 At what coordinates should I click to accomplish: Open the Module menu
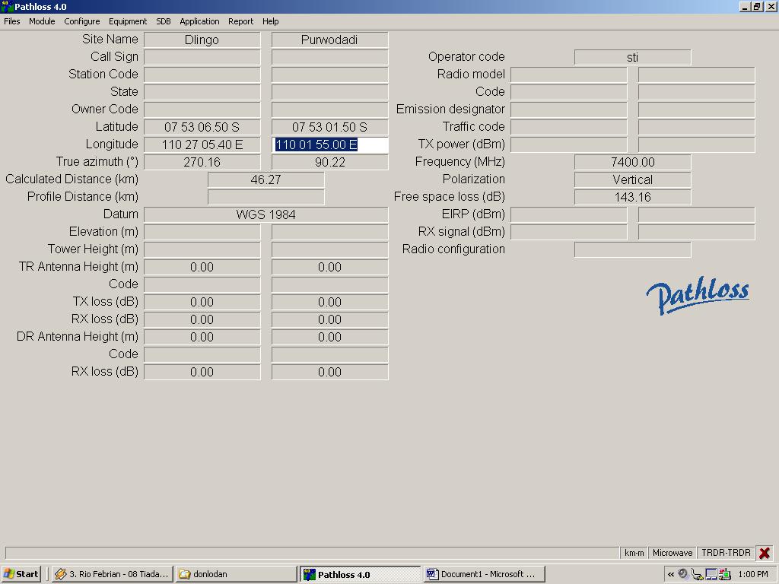pos(42,21)
